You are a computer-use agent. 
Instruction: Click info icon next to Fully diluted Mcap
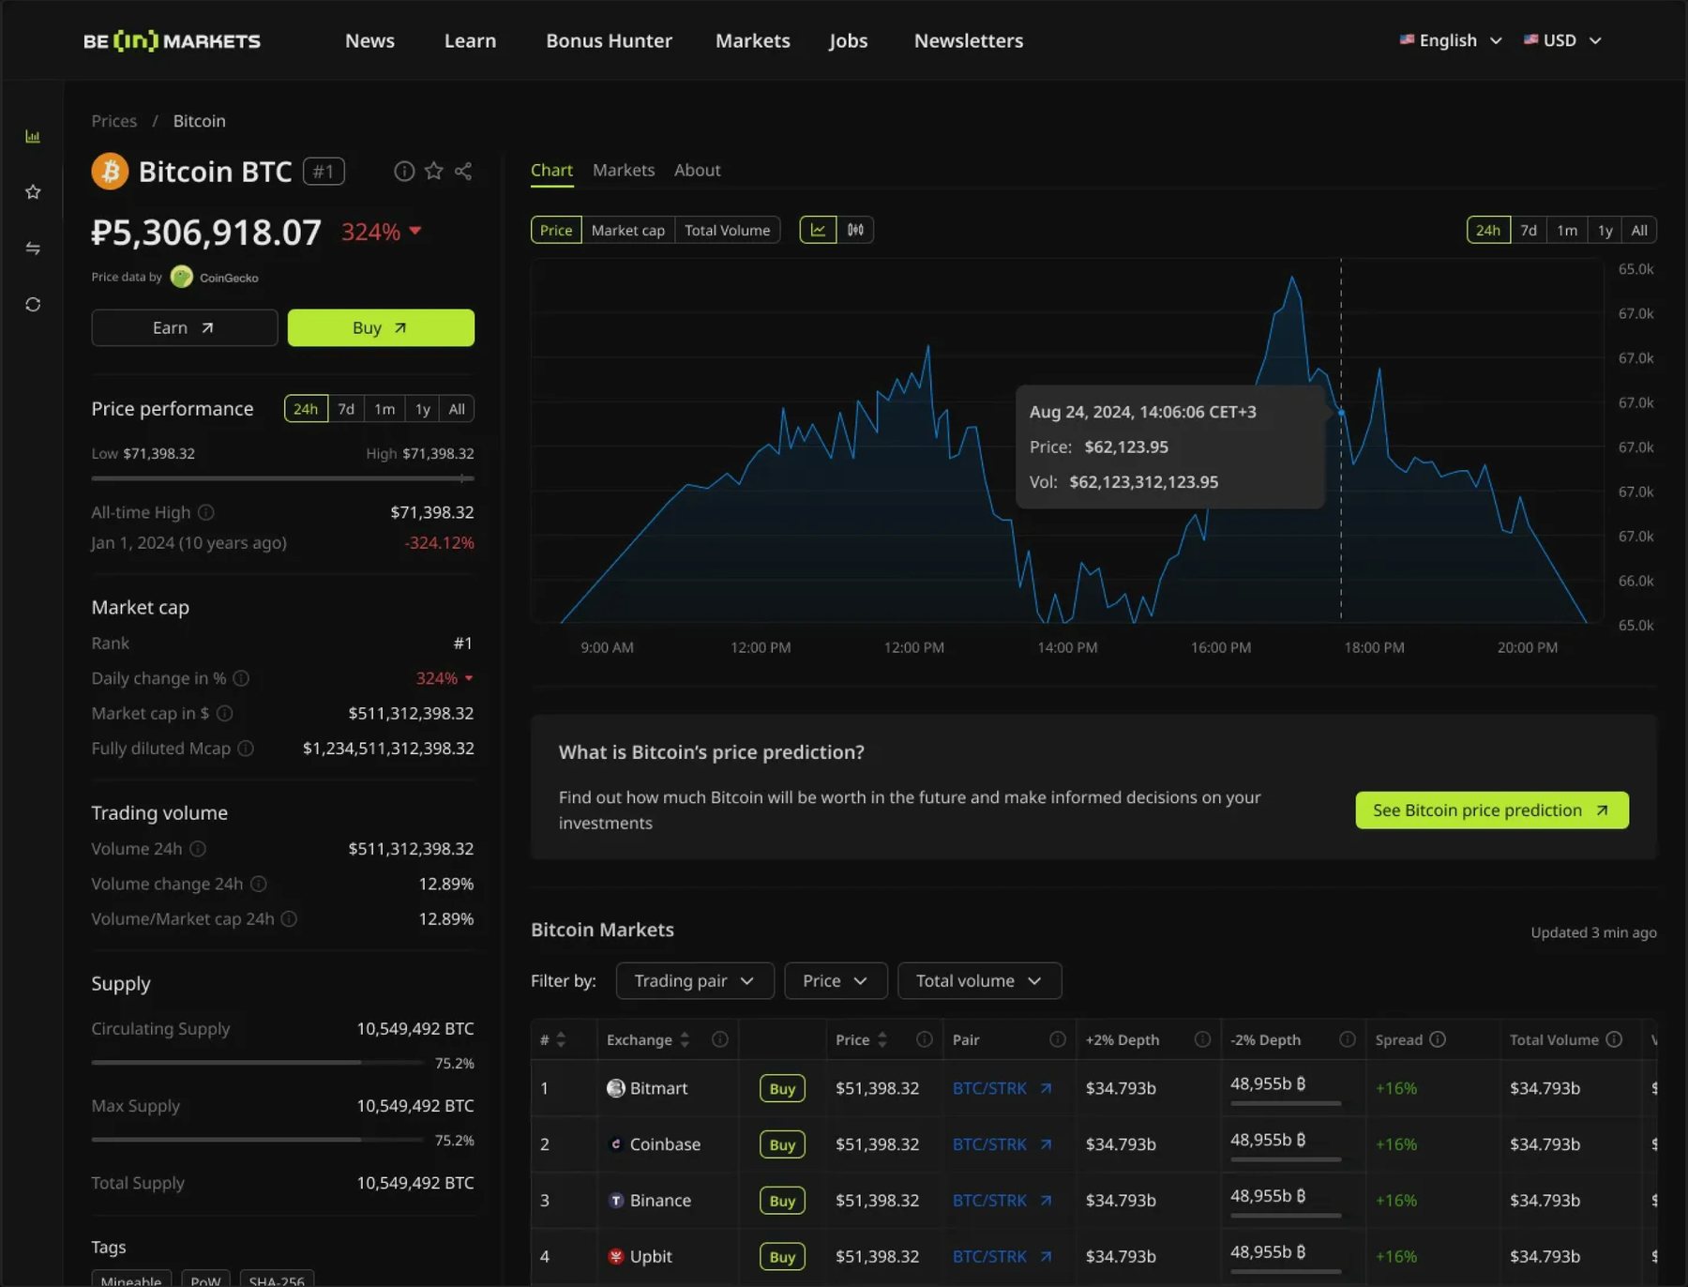[x=246, y=749]
